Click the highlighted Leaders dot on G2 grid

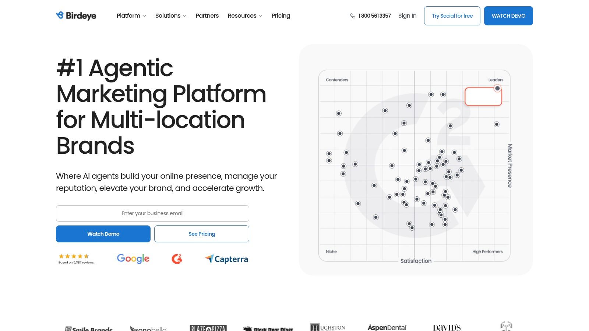coord(497,88)
